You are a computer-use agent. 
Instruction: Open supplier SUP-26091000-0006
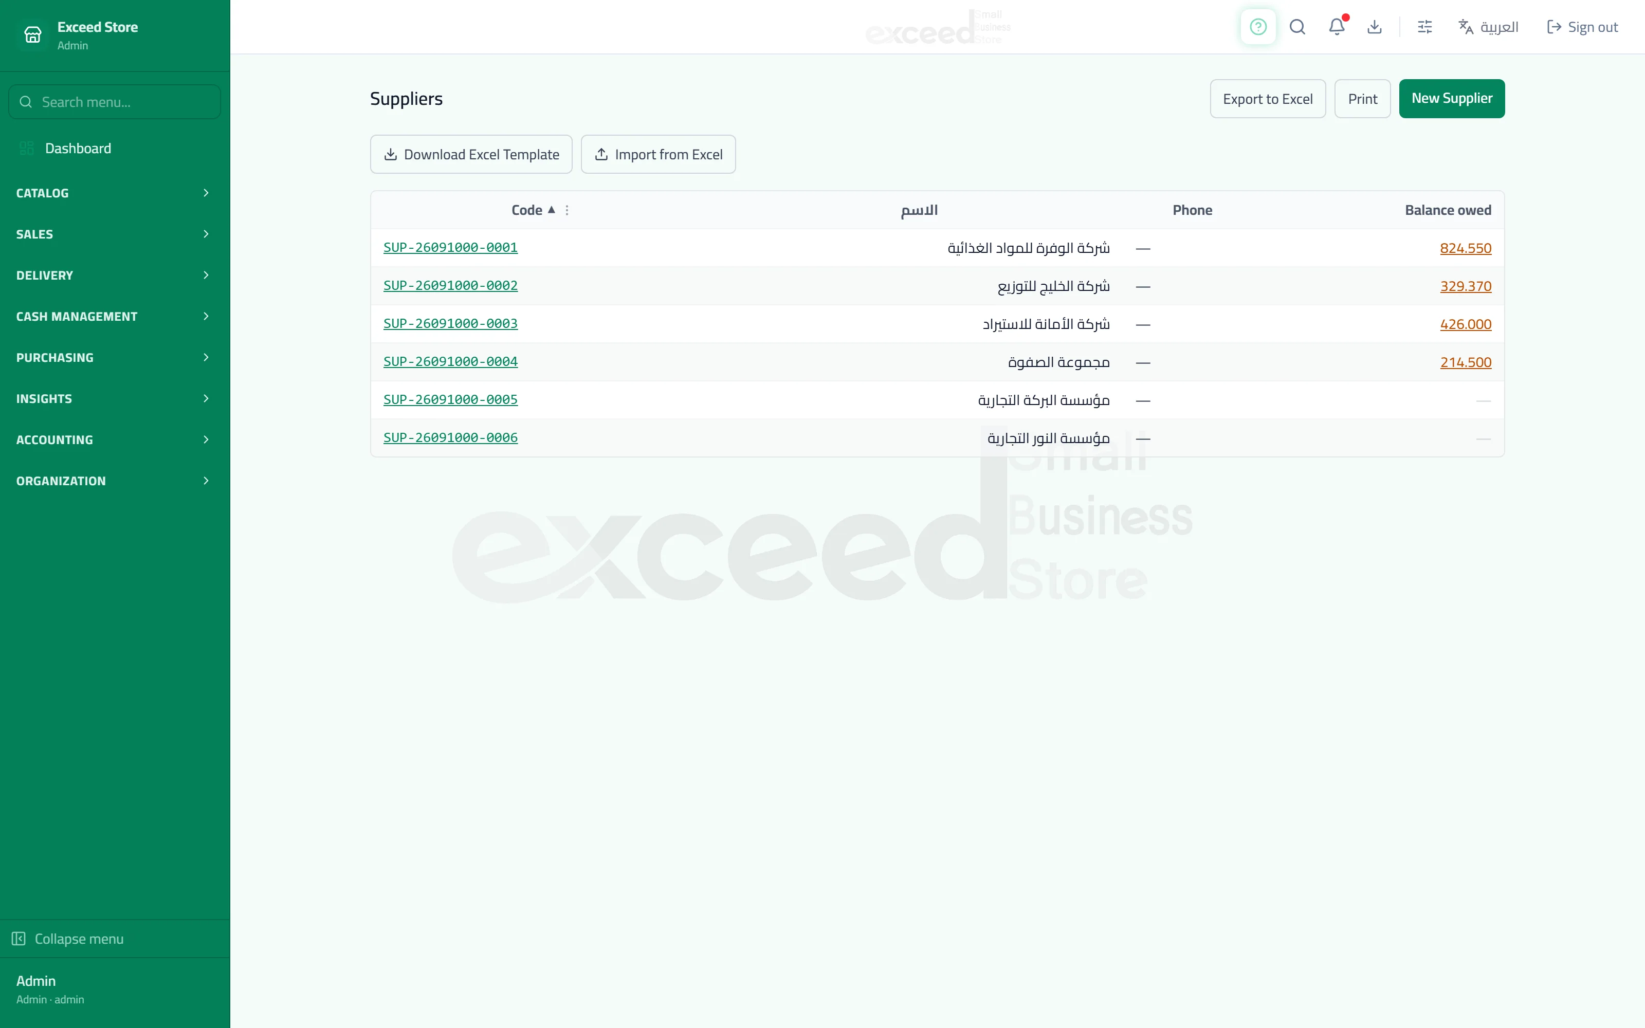point(450,438)
